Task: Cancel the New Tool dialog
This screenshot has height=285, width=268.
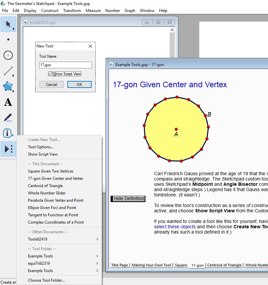Action: (x=51, y=85)
